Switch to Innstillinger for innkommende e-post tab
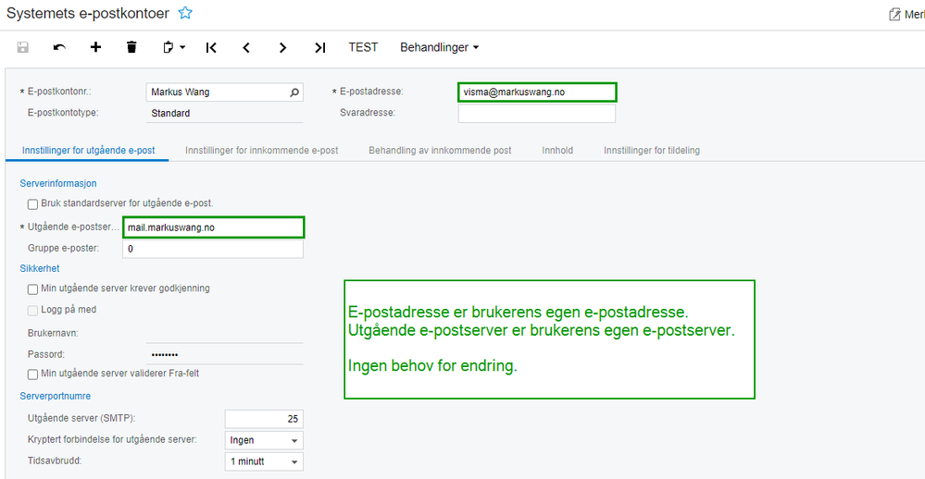This screenshot has height=479, width=925. click(261, 150)
